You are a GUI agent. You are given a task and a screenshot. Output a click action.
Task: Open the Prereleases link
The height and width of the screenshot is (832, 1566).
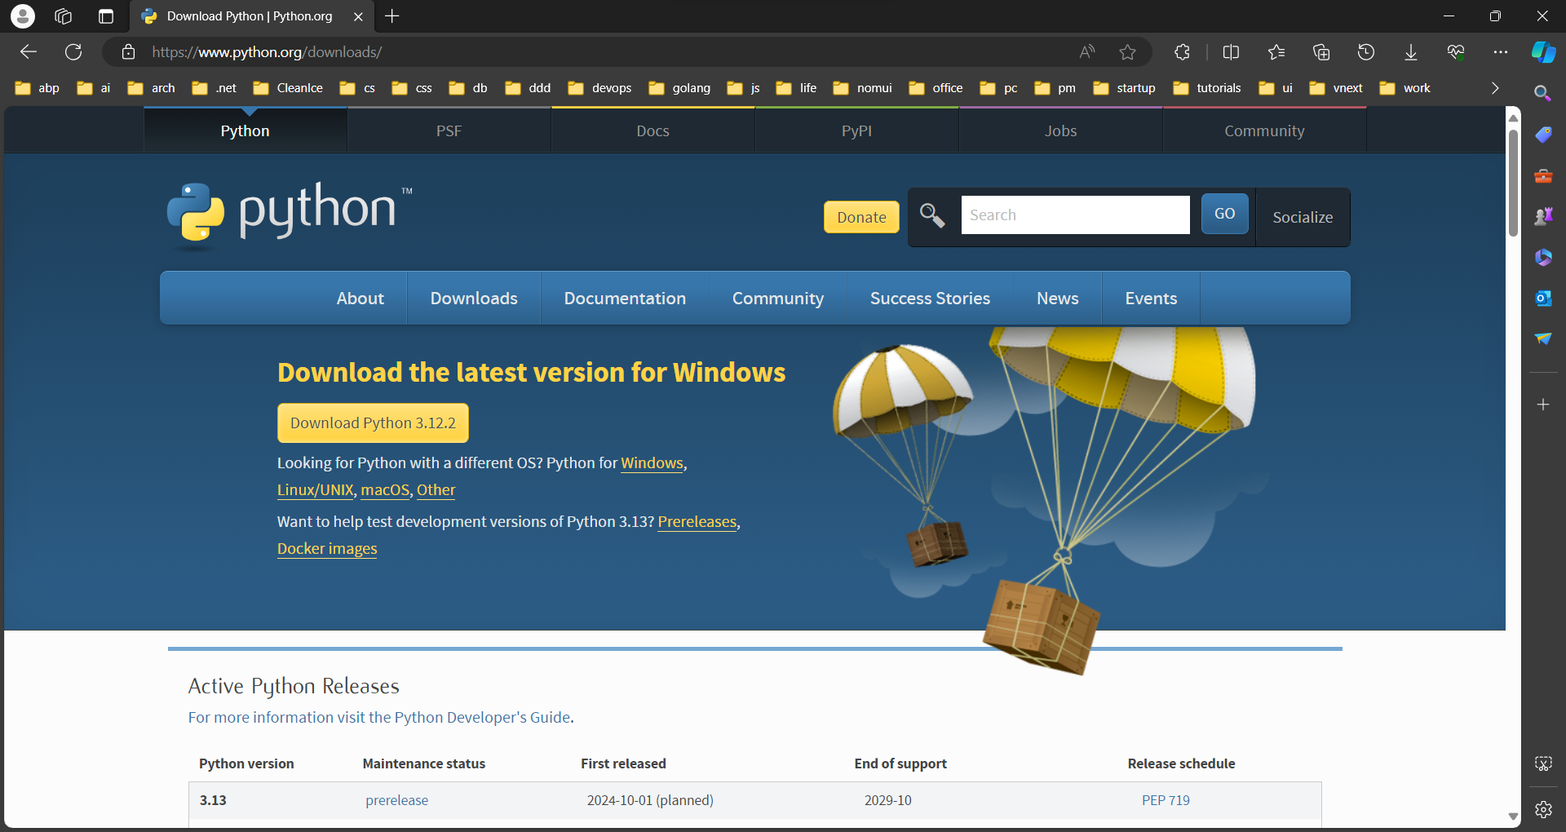(x=697, y=522)
